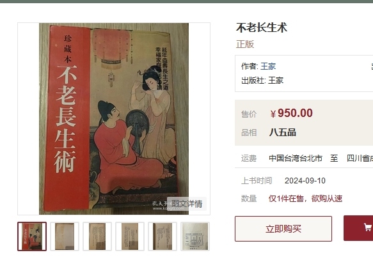
Task: Open the 图文详情 details overlay
Action: click(x=187, y=204)
